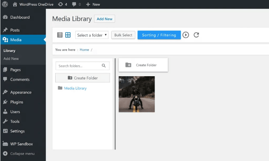This screenshot has width=269, height=161.
Task: Click the home icon in admin bar
Action: coord(15,4)
